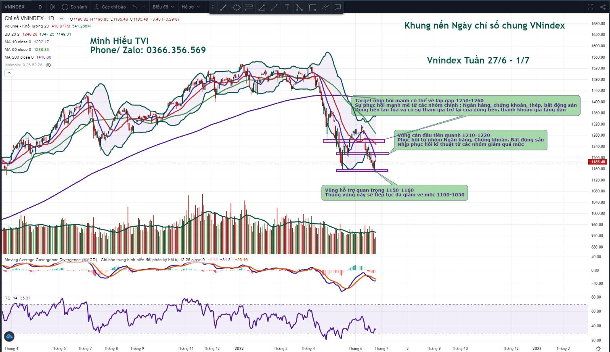Click the 2022 time axis label
Screen dimensions: 610x352
coord(239,348)
